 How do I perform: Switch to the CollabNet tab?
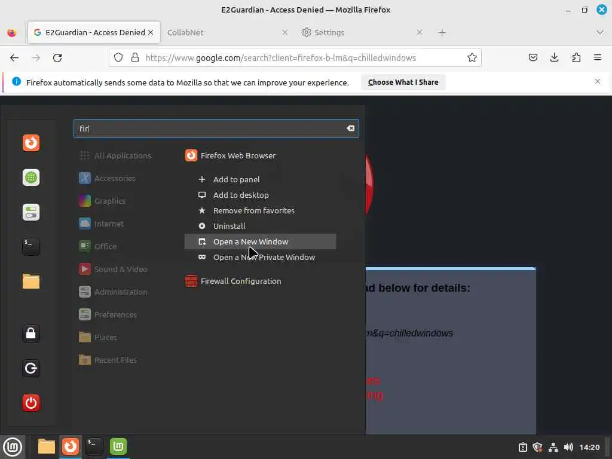coord(222,32)
